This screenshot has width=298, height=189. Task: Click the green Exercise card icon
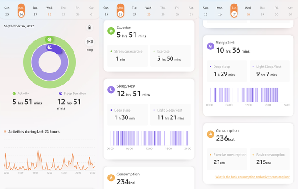[x=111, y=31]
